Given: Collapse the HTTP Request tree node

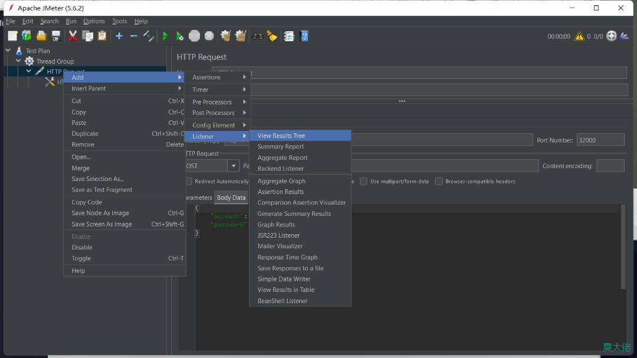Looking at the screenshot, I should tap(28, 71).
